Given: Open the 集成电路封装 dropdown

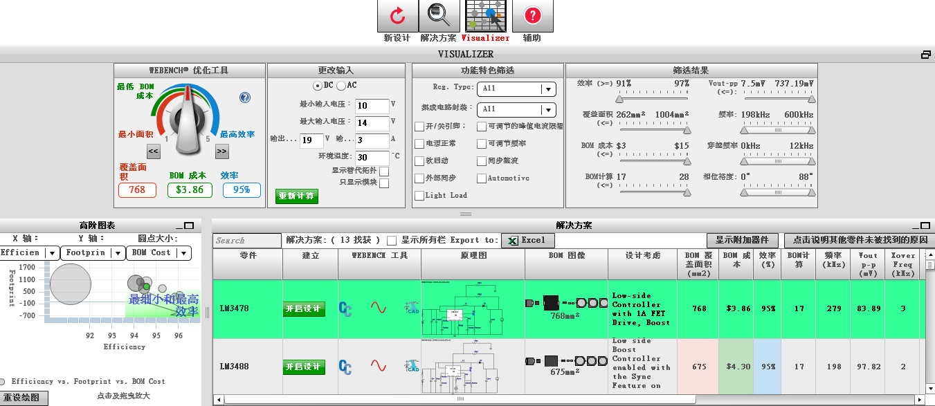Looking at the screenshot, I should coord(517,109).
